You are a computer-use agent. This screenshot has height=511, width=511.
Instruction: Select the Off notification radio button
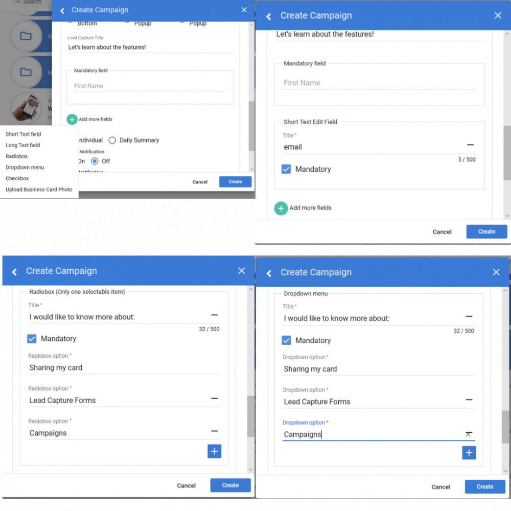(x=95, y=161)
